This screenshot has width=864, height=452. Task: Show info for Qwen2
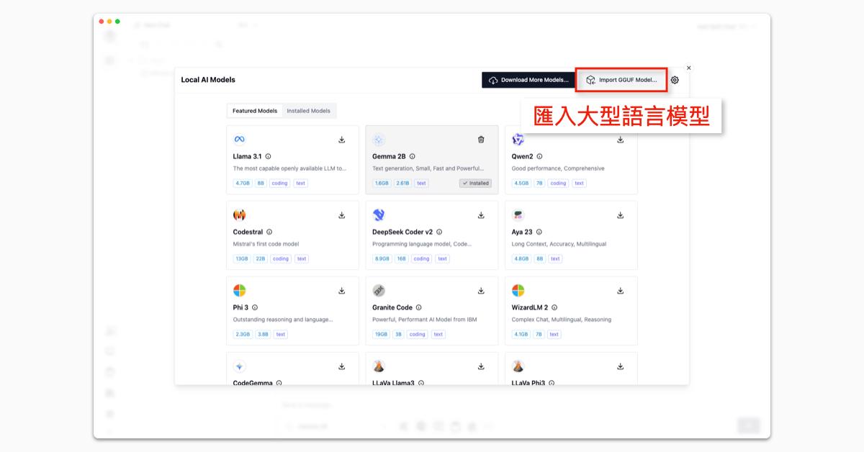pyautogui.click(x=539, y=156)
